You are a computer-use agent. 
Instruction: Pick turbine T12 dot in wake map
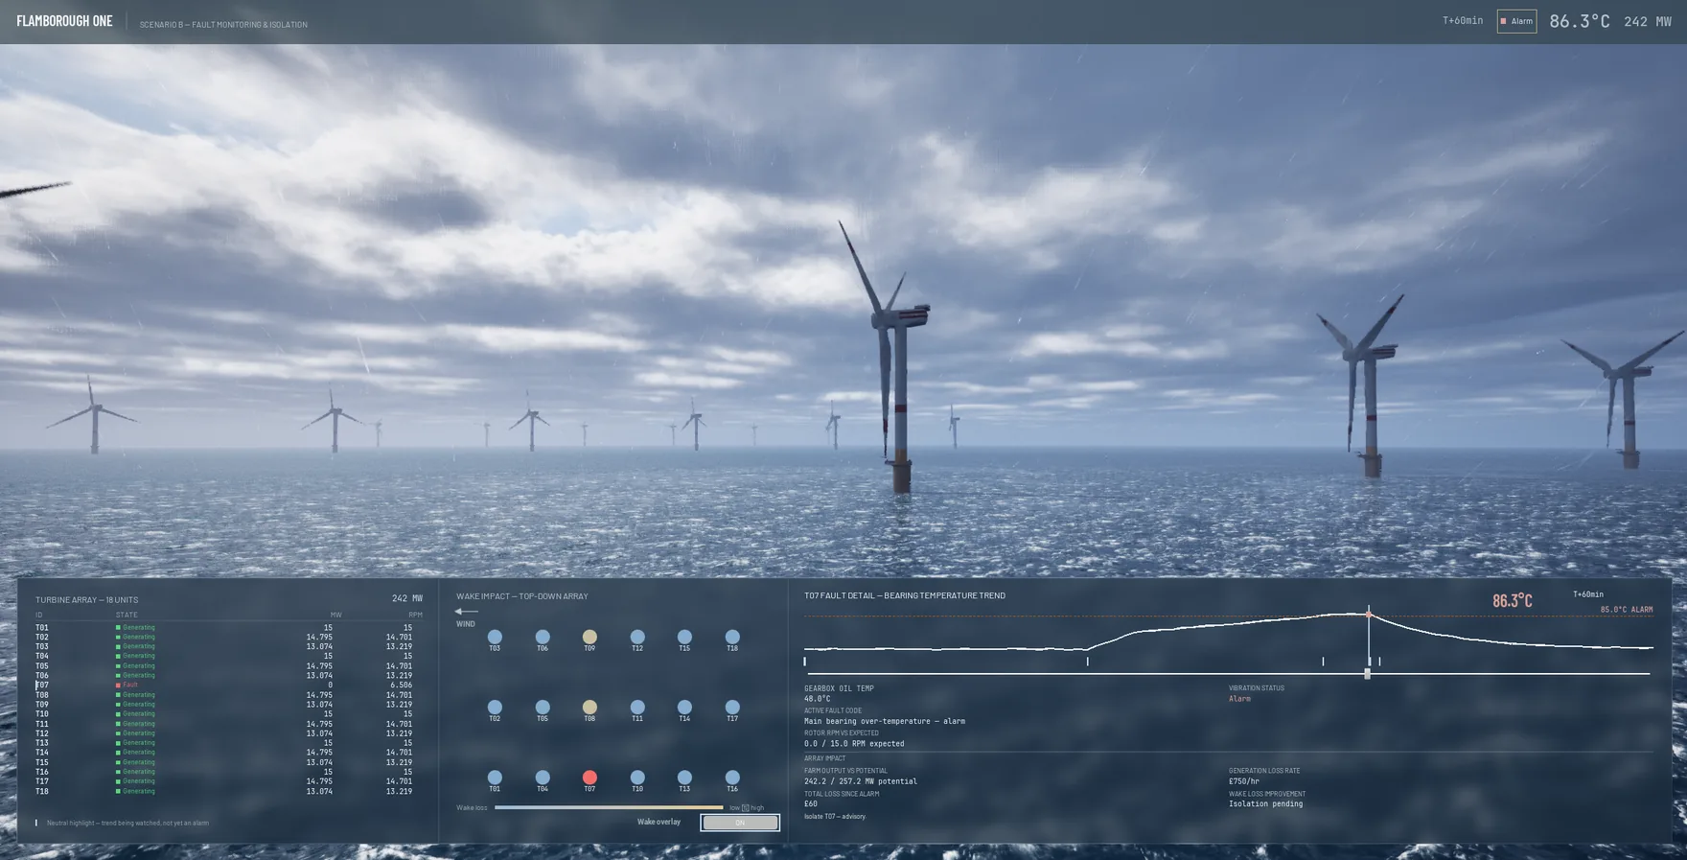point(637,637)
